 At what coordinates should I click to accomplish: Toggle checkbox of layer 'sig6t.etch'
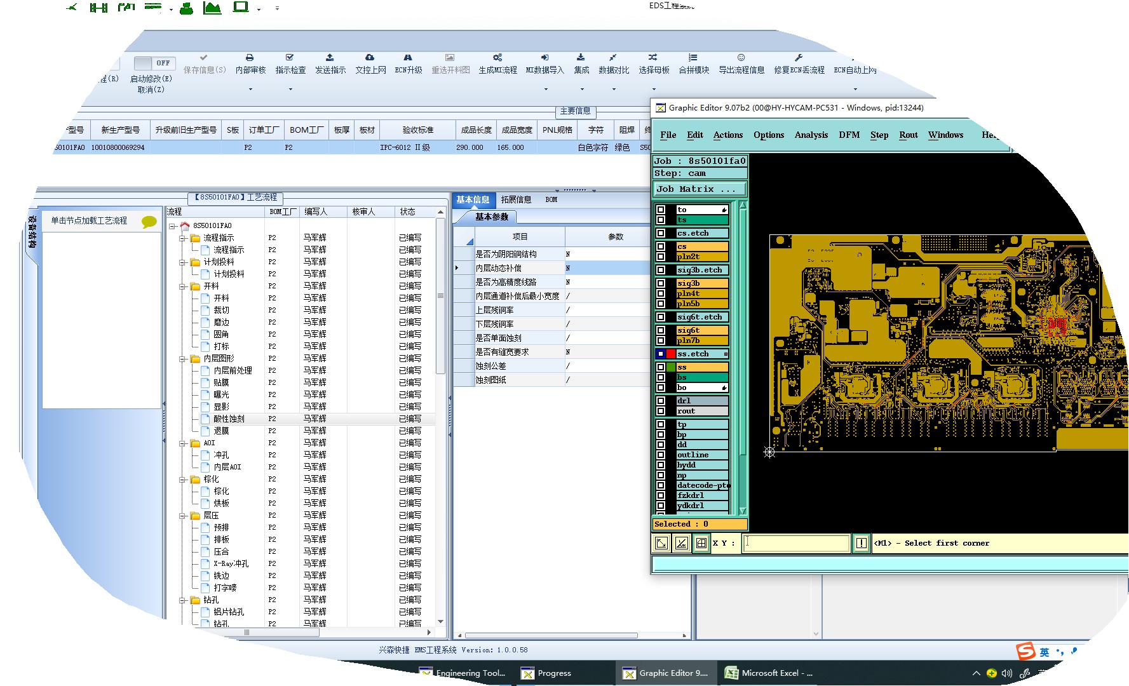(661, 317)
